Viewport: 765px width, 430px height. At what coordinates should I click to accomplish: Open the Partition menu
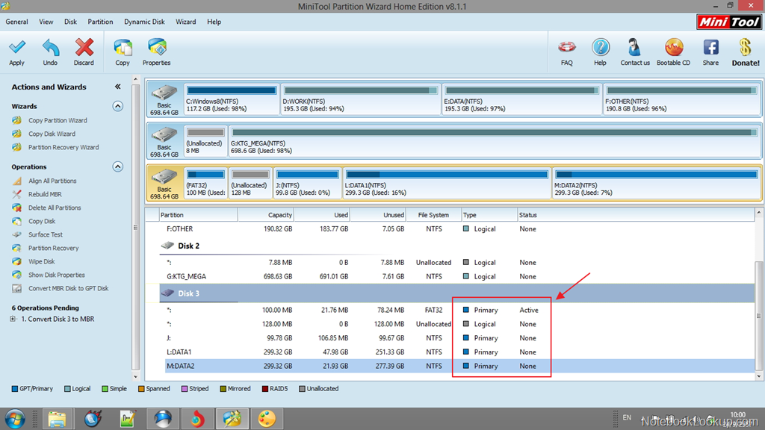(99, 22)
